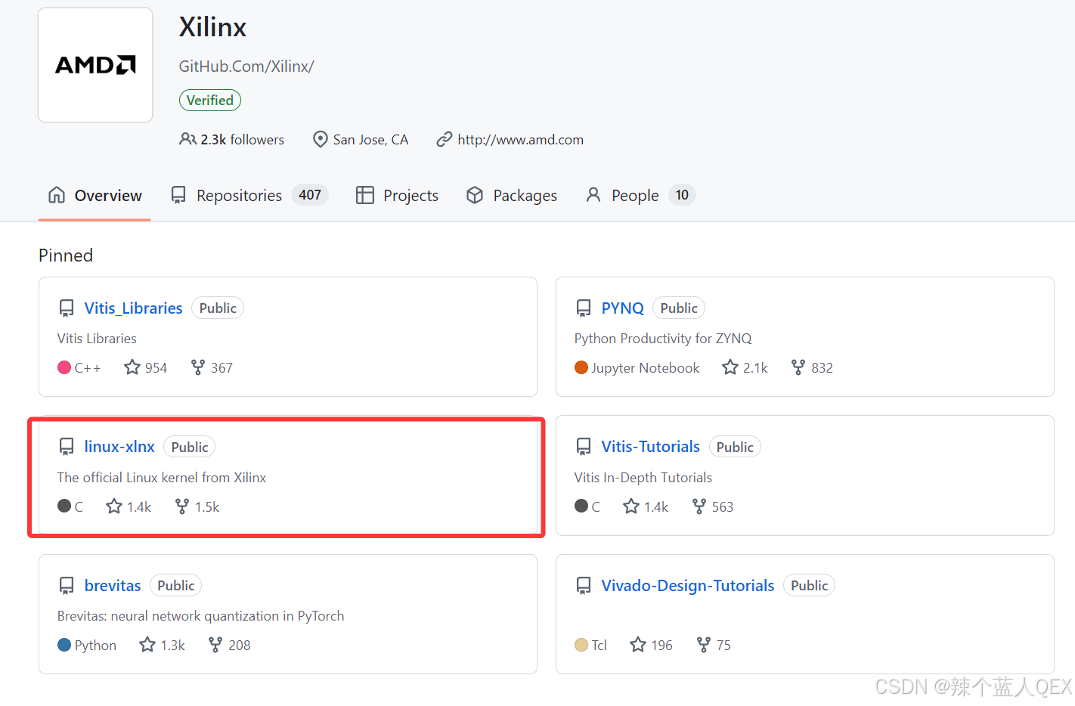Click the 407 repositories count badge
1075x706 pixels.
click(310, 195)
